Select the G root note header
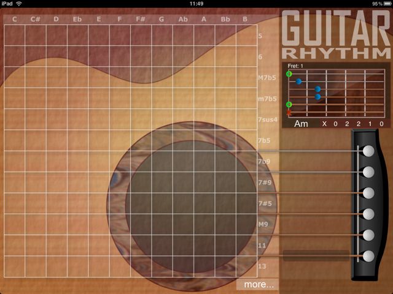Screen dimensions: 393x294 [161, 19]
